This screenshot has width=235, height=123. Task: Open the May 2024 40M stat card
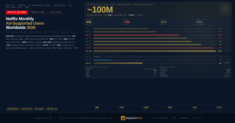coord(103,22)
